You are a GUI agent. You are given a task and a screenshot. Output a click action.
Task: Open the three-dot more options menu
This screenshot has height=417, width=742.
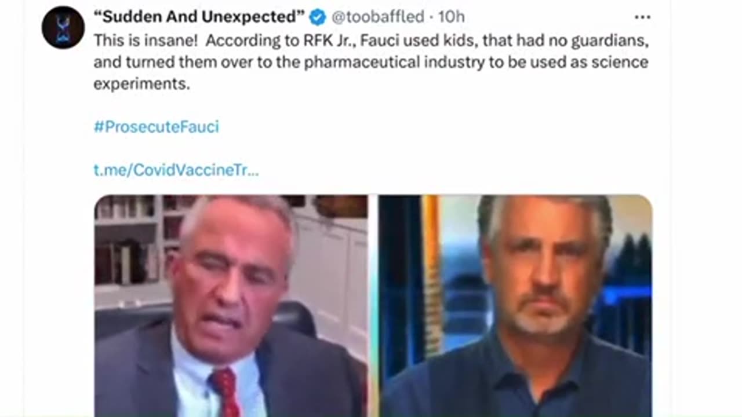pos(642,17)
